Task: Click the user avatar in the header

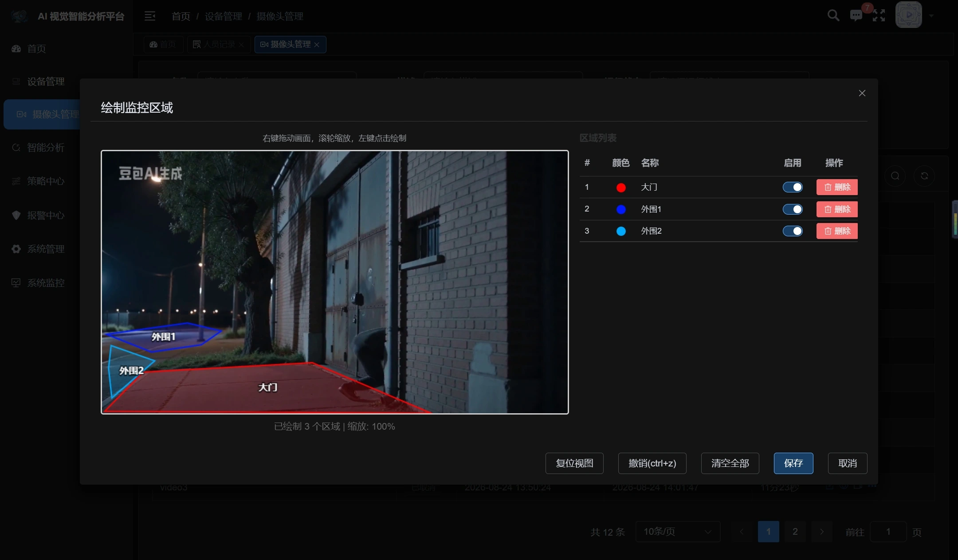Action: 909,15
